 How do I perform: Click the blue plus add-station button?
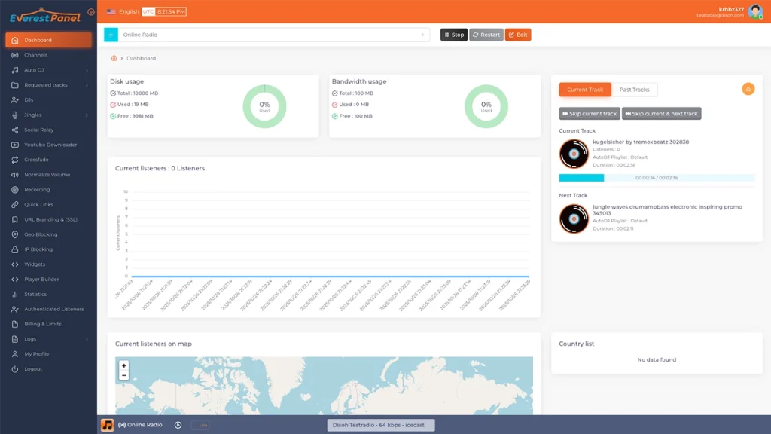(111, 35)
